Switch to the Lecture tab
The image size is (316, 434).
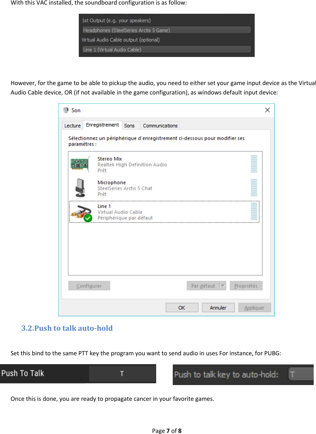click(72, 126)
